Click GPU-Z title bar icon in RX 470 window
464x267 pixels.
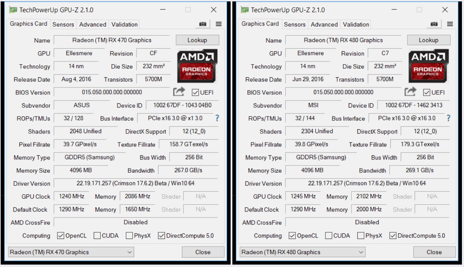[x=13, y=10]
